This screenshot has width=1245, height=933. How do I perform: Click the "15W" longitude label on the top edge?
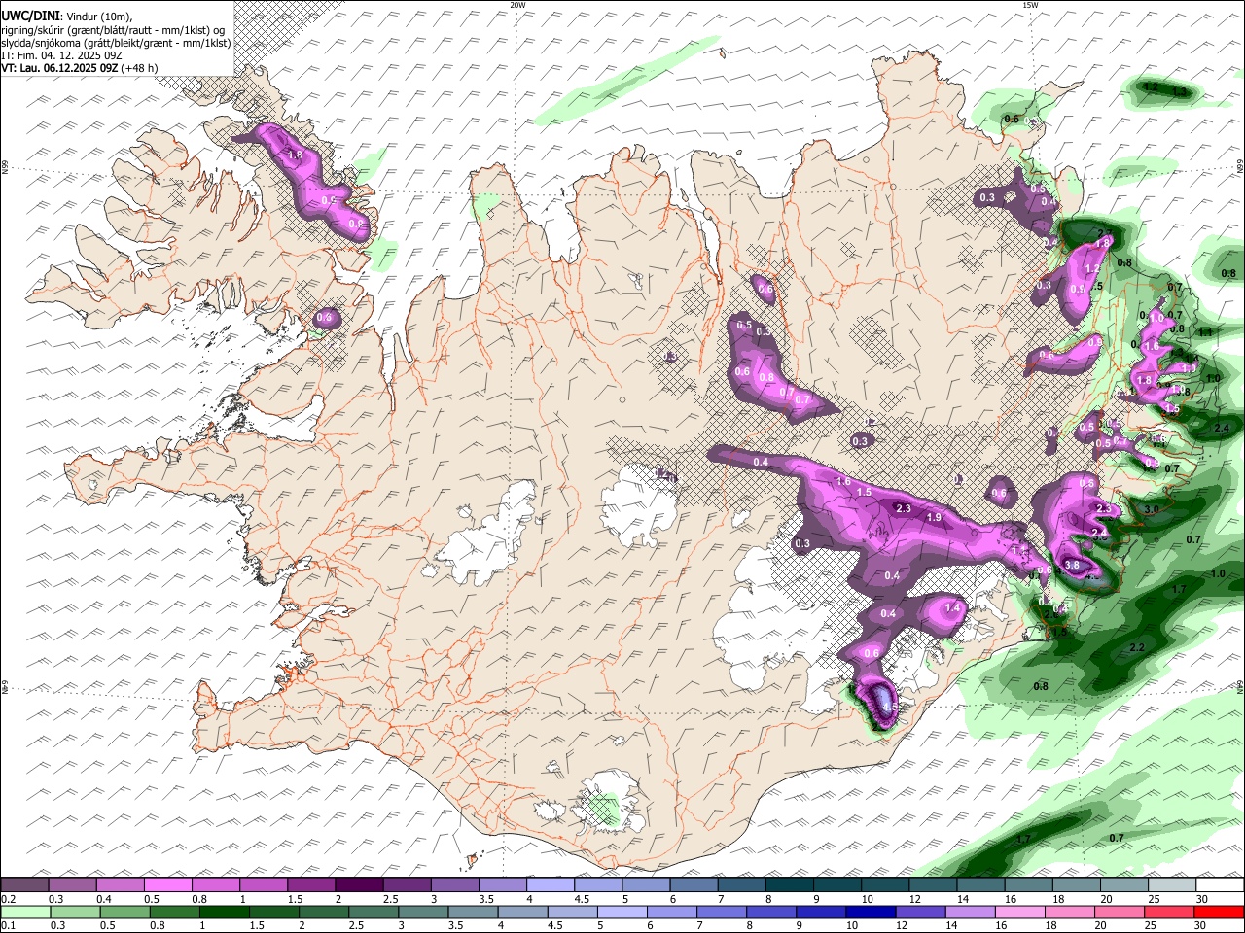(1030, 5)
